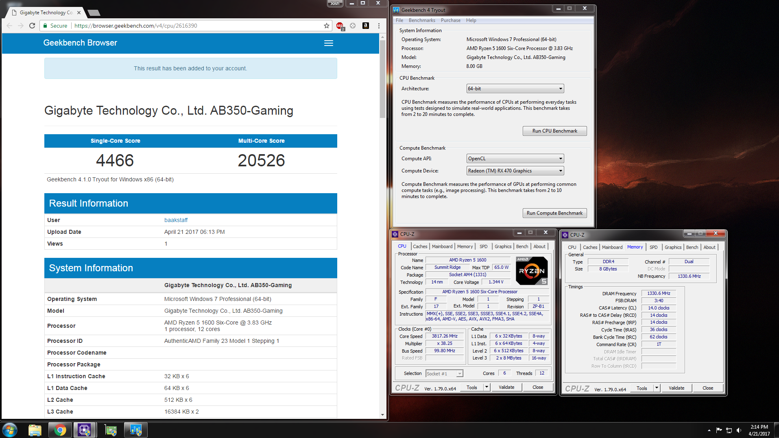Open the Geekbench Benchmarks menu
The image size is (779, 438).
(422, 20)
